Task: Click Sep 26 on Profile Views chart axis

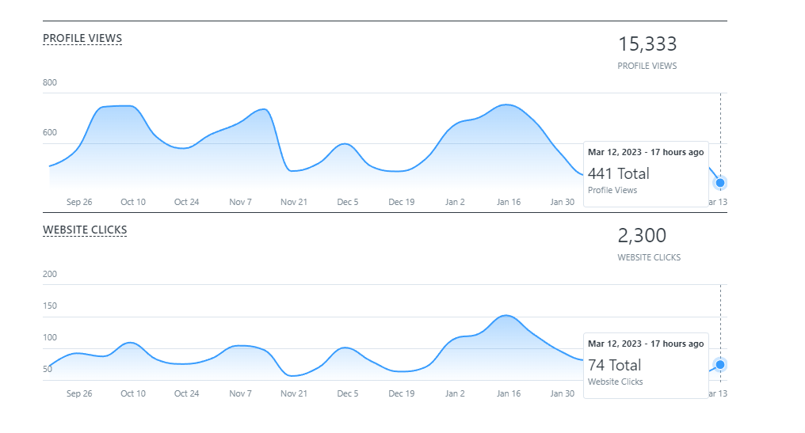Action: point(79,202)
